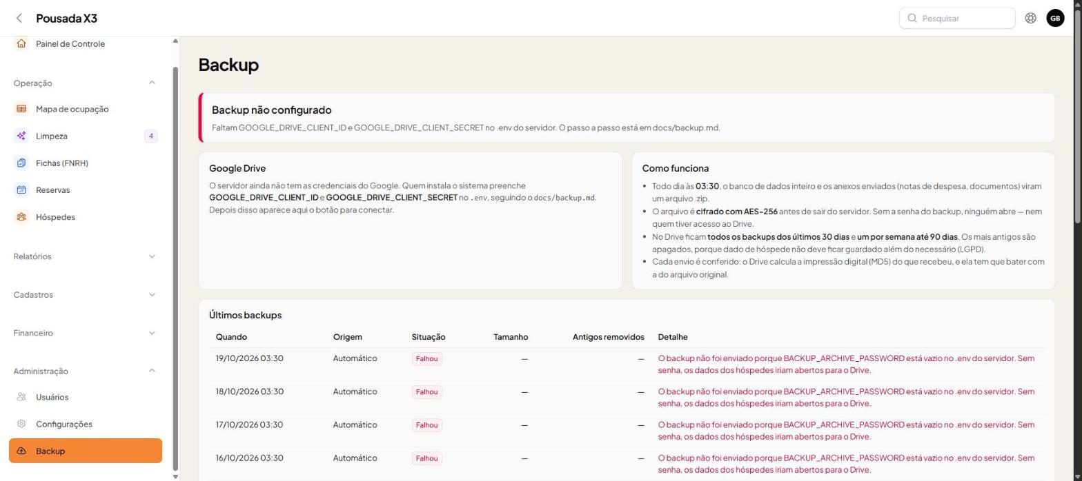
Task: Select the highlighted Backup menu item
Action: coord(86,451)
